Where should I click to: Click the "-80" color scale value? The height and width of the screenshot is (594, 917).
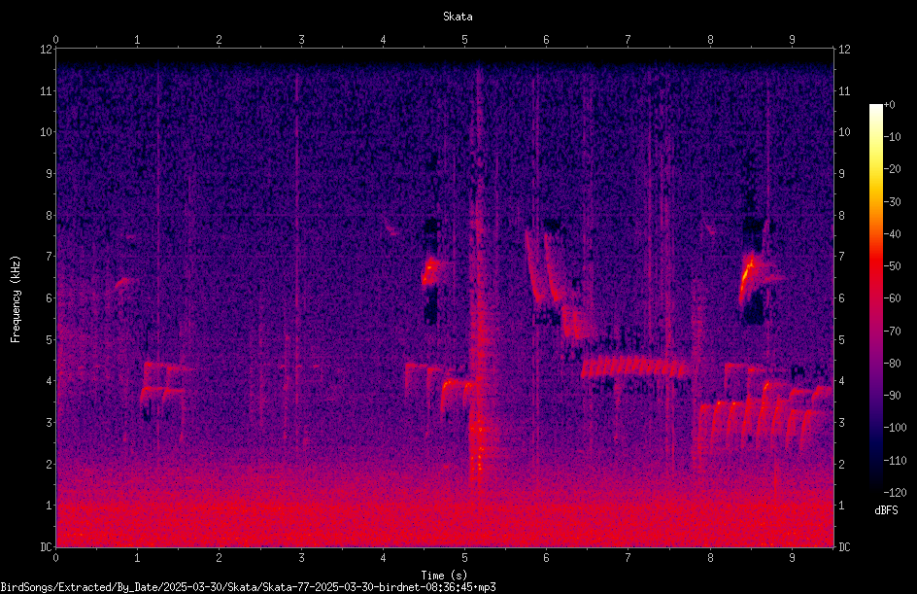pos(893,364)
